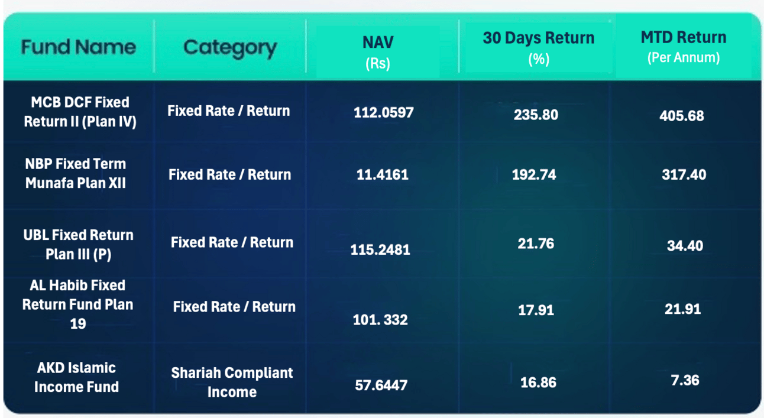Select the 235.80 thirty-day return cell

(x=536, y=114)
